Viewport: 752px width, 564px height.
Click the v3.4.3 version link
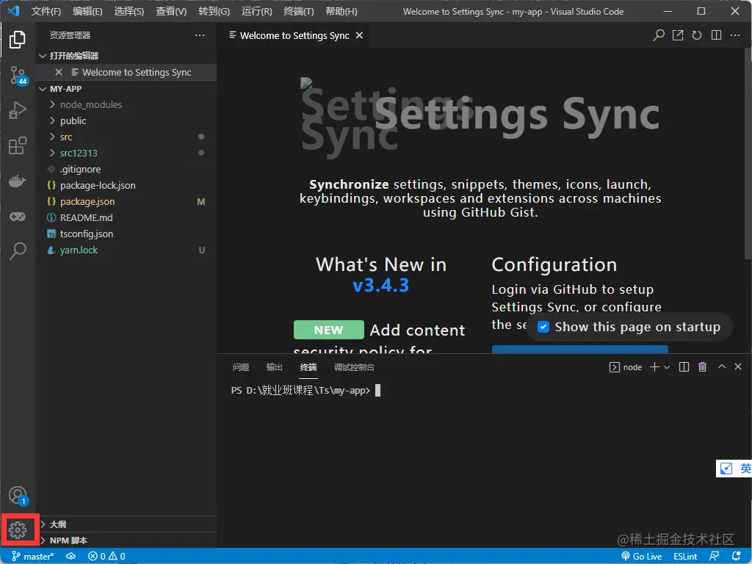(x=381, y=286)
